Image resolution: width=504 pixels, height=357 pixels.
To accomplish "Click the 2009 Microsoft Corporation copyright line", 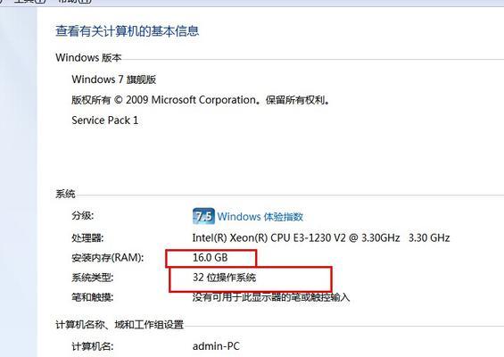I will click(x=201, y=100).
